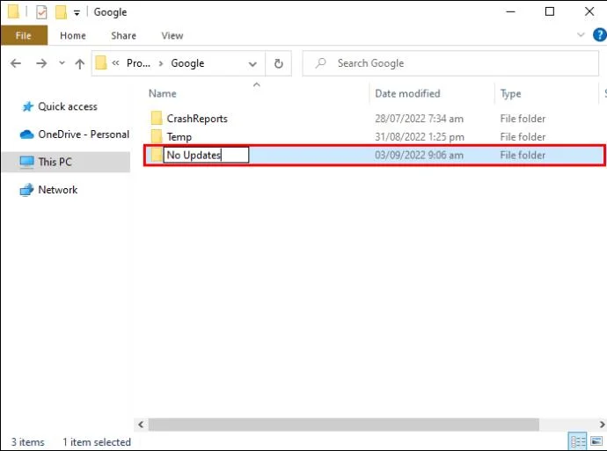
Task: Click the No Updates folder icon
Action: (x=157, y=155)
